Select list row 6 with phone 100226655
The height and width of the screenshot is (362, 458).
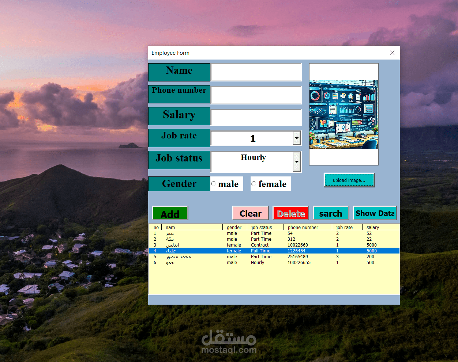pos(274,263)
